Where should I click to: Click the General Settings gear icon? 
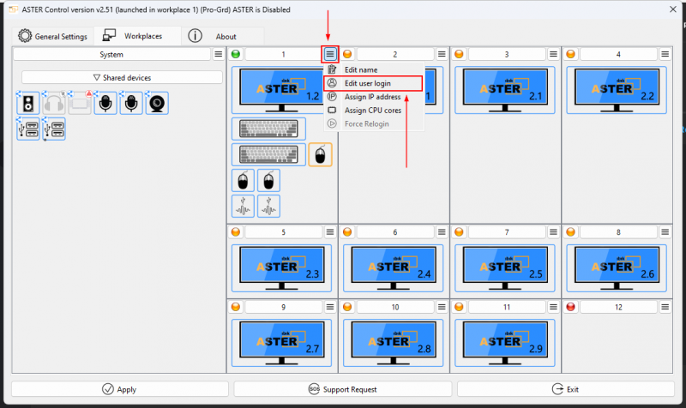(25, 36)
